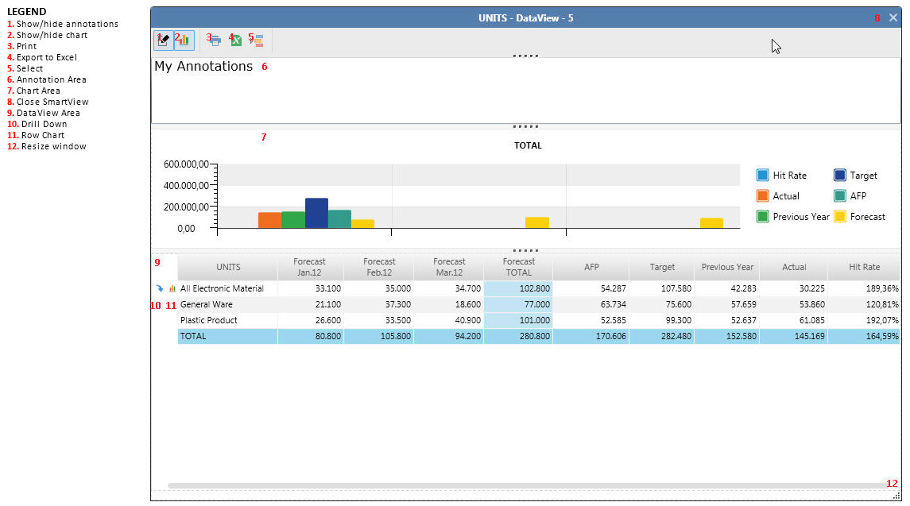Click the AFP column header in the table
910x506 pixels.
point(591,267)
